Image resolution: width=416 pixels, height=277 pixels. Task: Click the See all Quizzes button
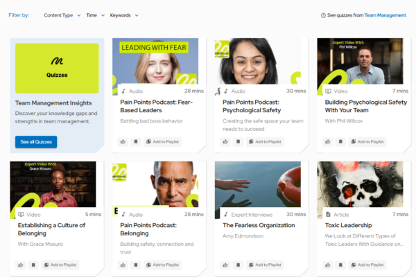point(36,142)
